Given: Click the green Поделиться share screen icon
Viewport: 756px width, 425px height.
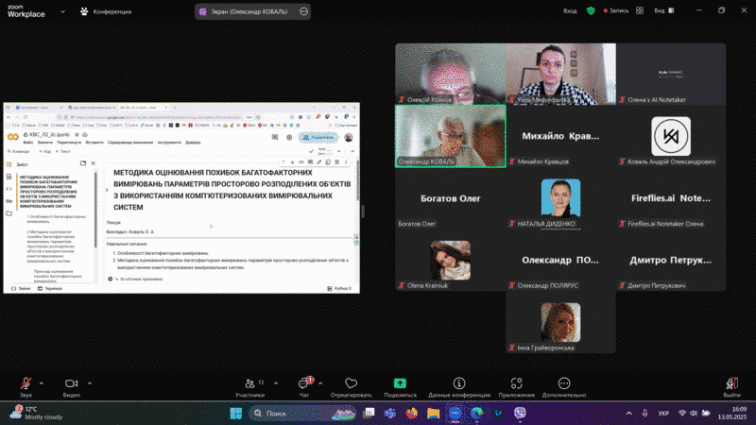Looking at the screenshot, I should pyautogui.click(x=400, y=383).
